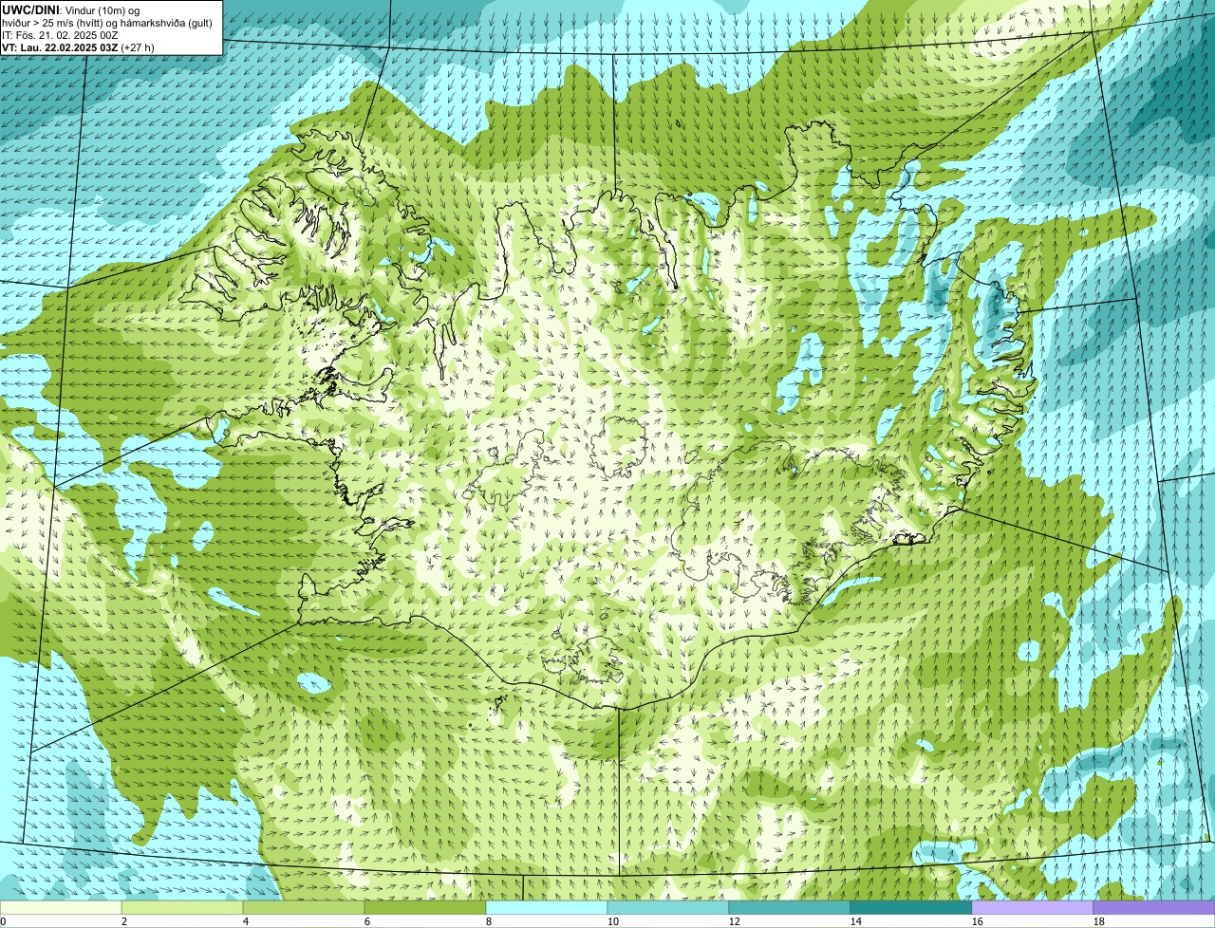Click the legend scale label '16'
Screen dimensions: 1215x928
pyautogui.click(x=978, y=921)
